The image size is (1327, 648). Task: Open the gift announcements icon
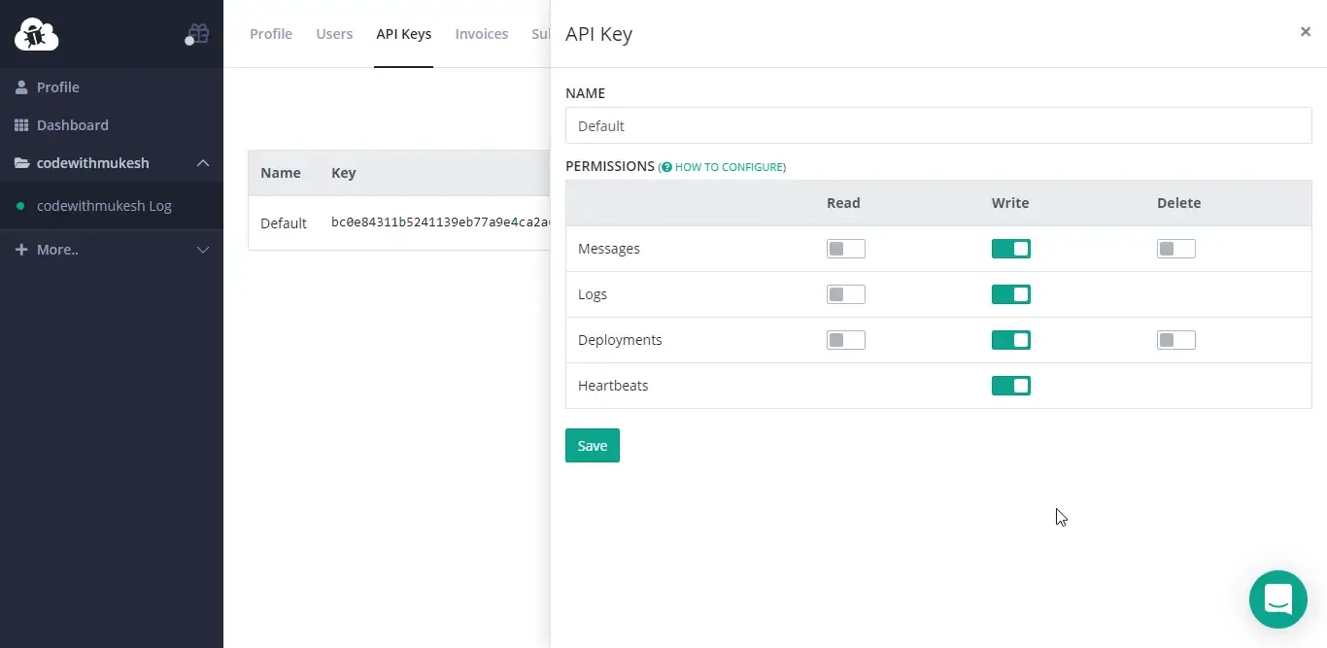[x=197, y=32]
